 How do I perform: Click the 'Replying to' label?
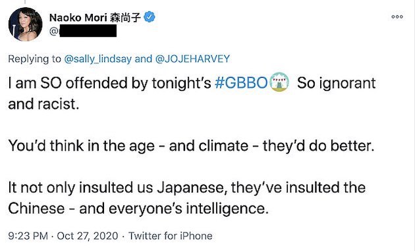pos(35,59)
